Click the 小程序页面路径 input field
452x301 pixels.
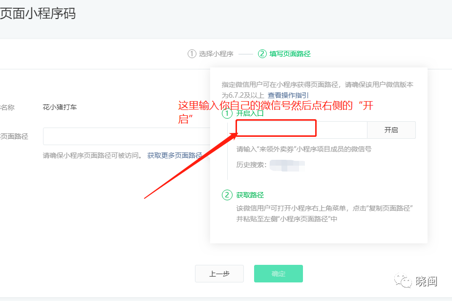point(127,136)
